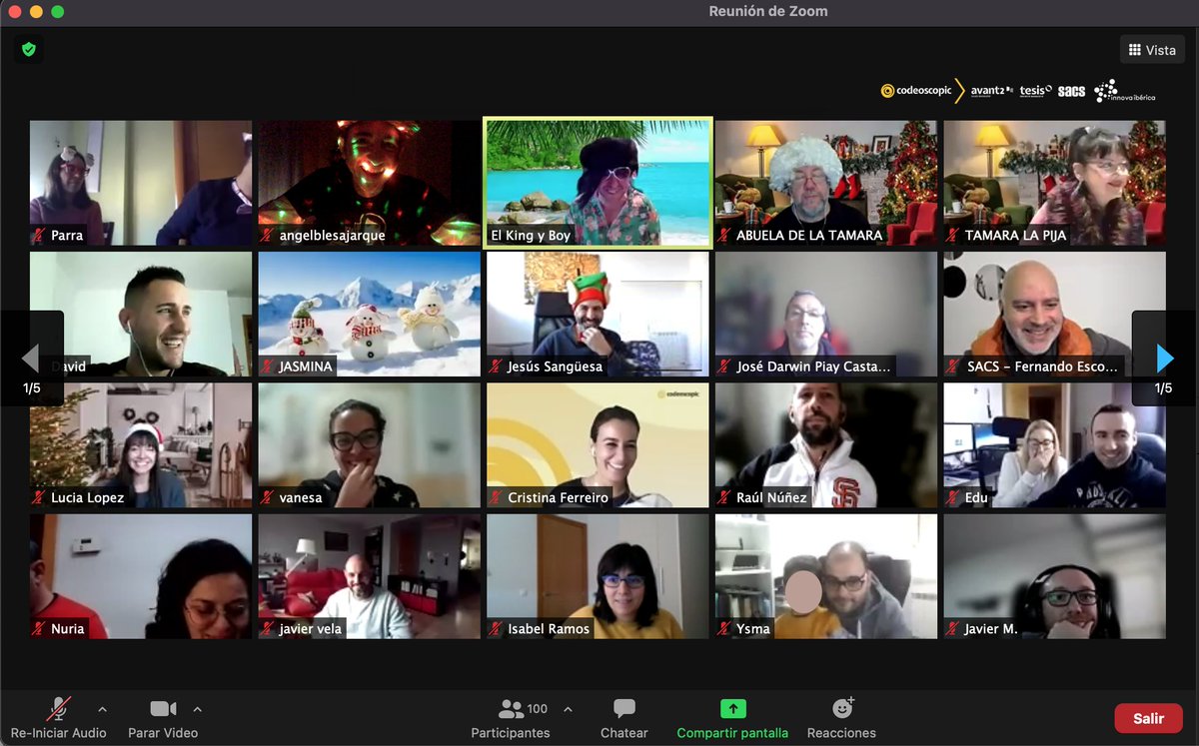Select javier vela's video tile
This screenshot has height=746, width=1199.
coord(370,576)
